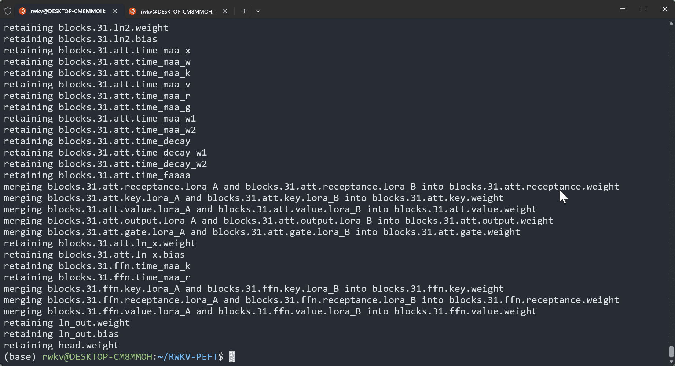This screenshot has height=366, width=675.
Task: Click the 'retaining blocks.31.ln2.weight' line
Action: 86,27
